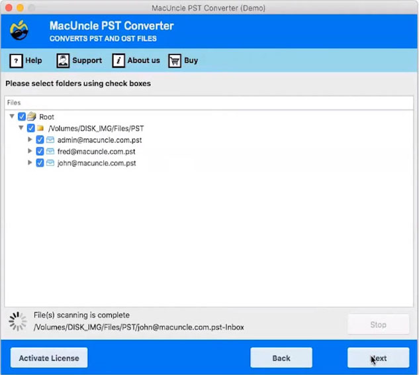Click the Help question mark icon

click(16, 61)
